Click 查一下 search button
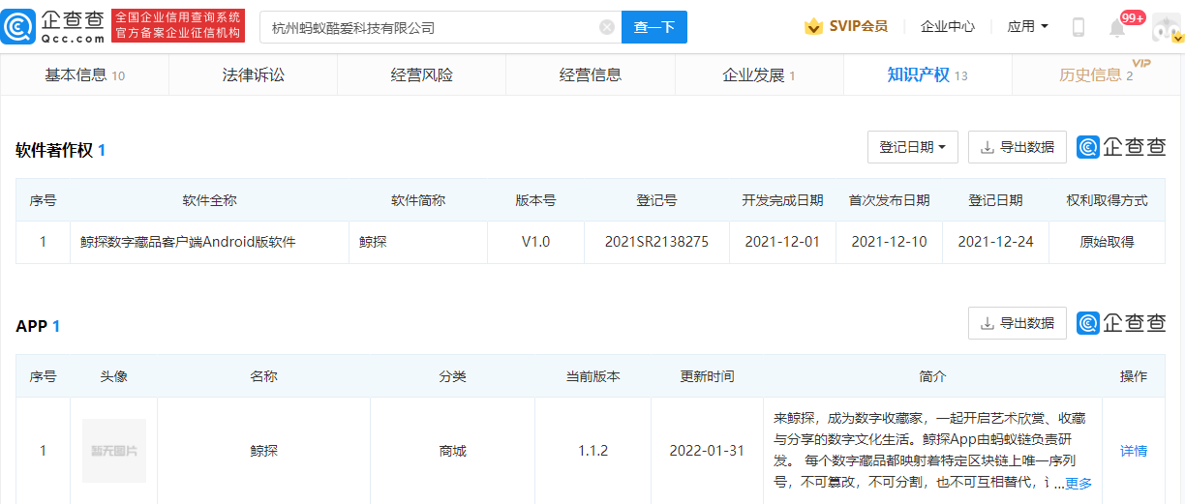 pos(654,27)
